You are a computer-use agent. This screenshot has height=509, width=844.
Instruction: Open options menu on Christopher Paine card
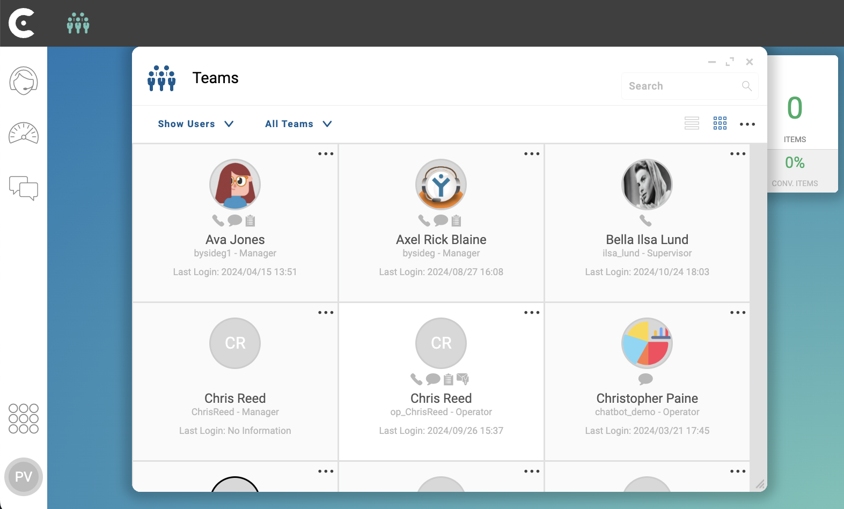click(738, 313)
